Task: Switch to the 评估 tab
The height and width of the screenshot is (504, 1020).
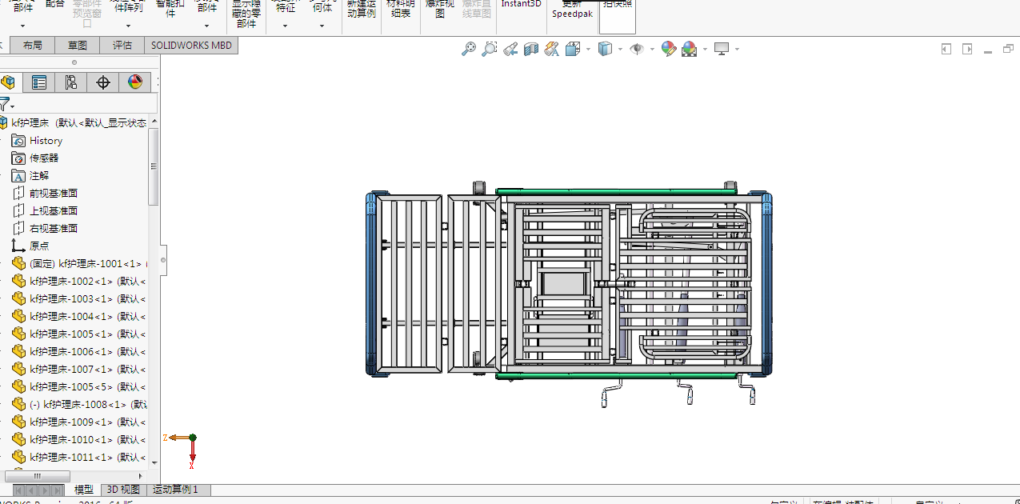Action: click(122, 46)
